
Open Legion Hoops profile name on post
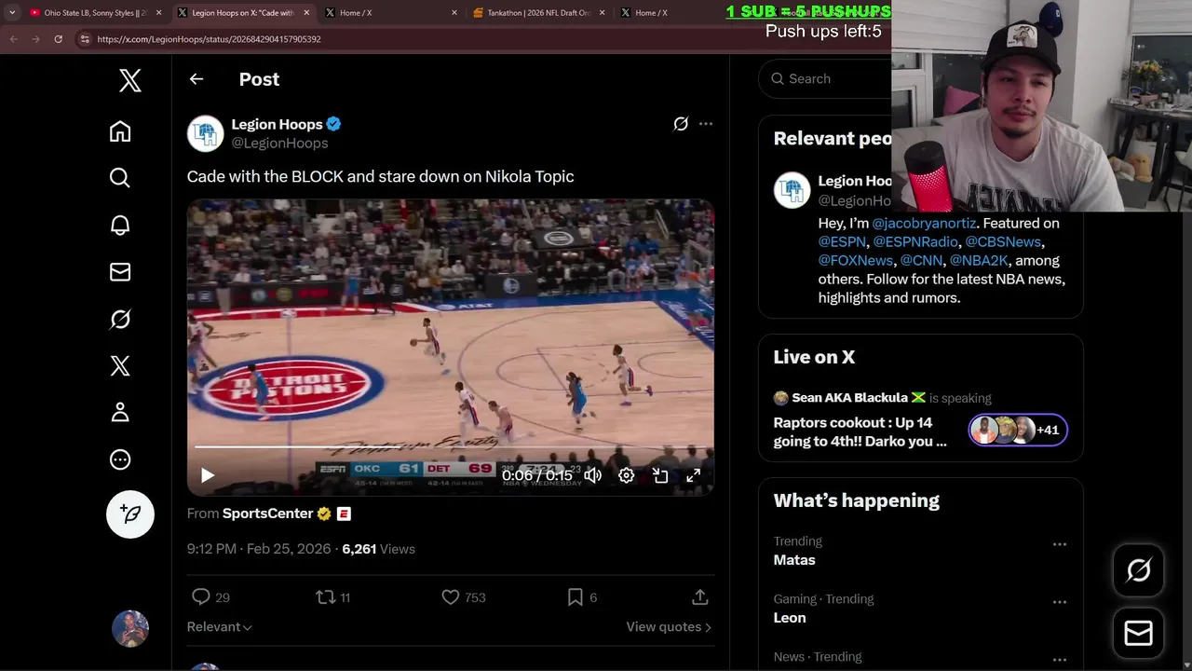pos(277,124)
